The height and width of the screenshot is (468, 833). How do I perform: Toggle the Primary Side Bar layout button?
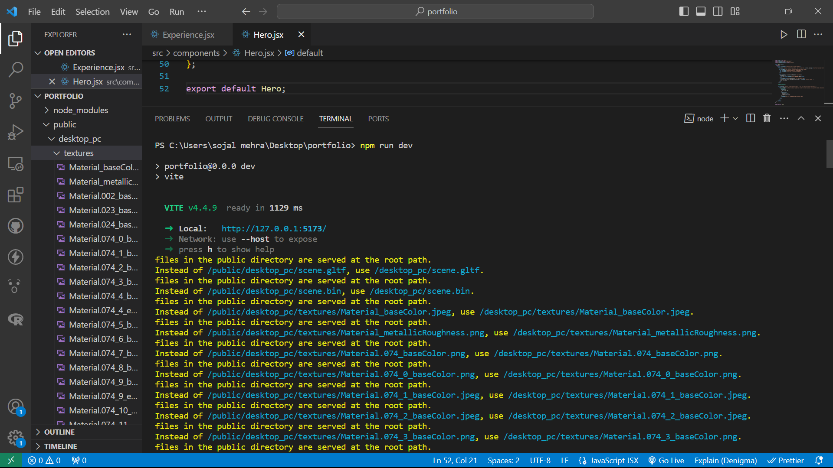pyautogui.click(x=684, y=12)
